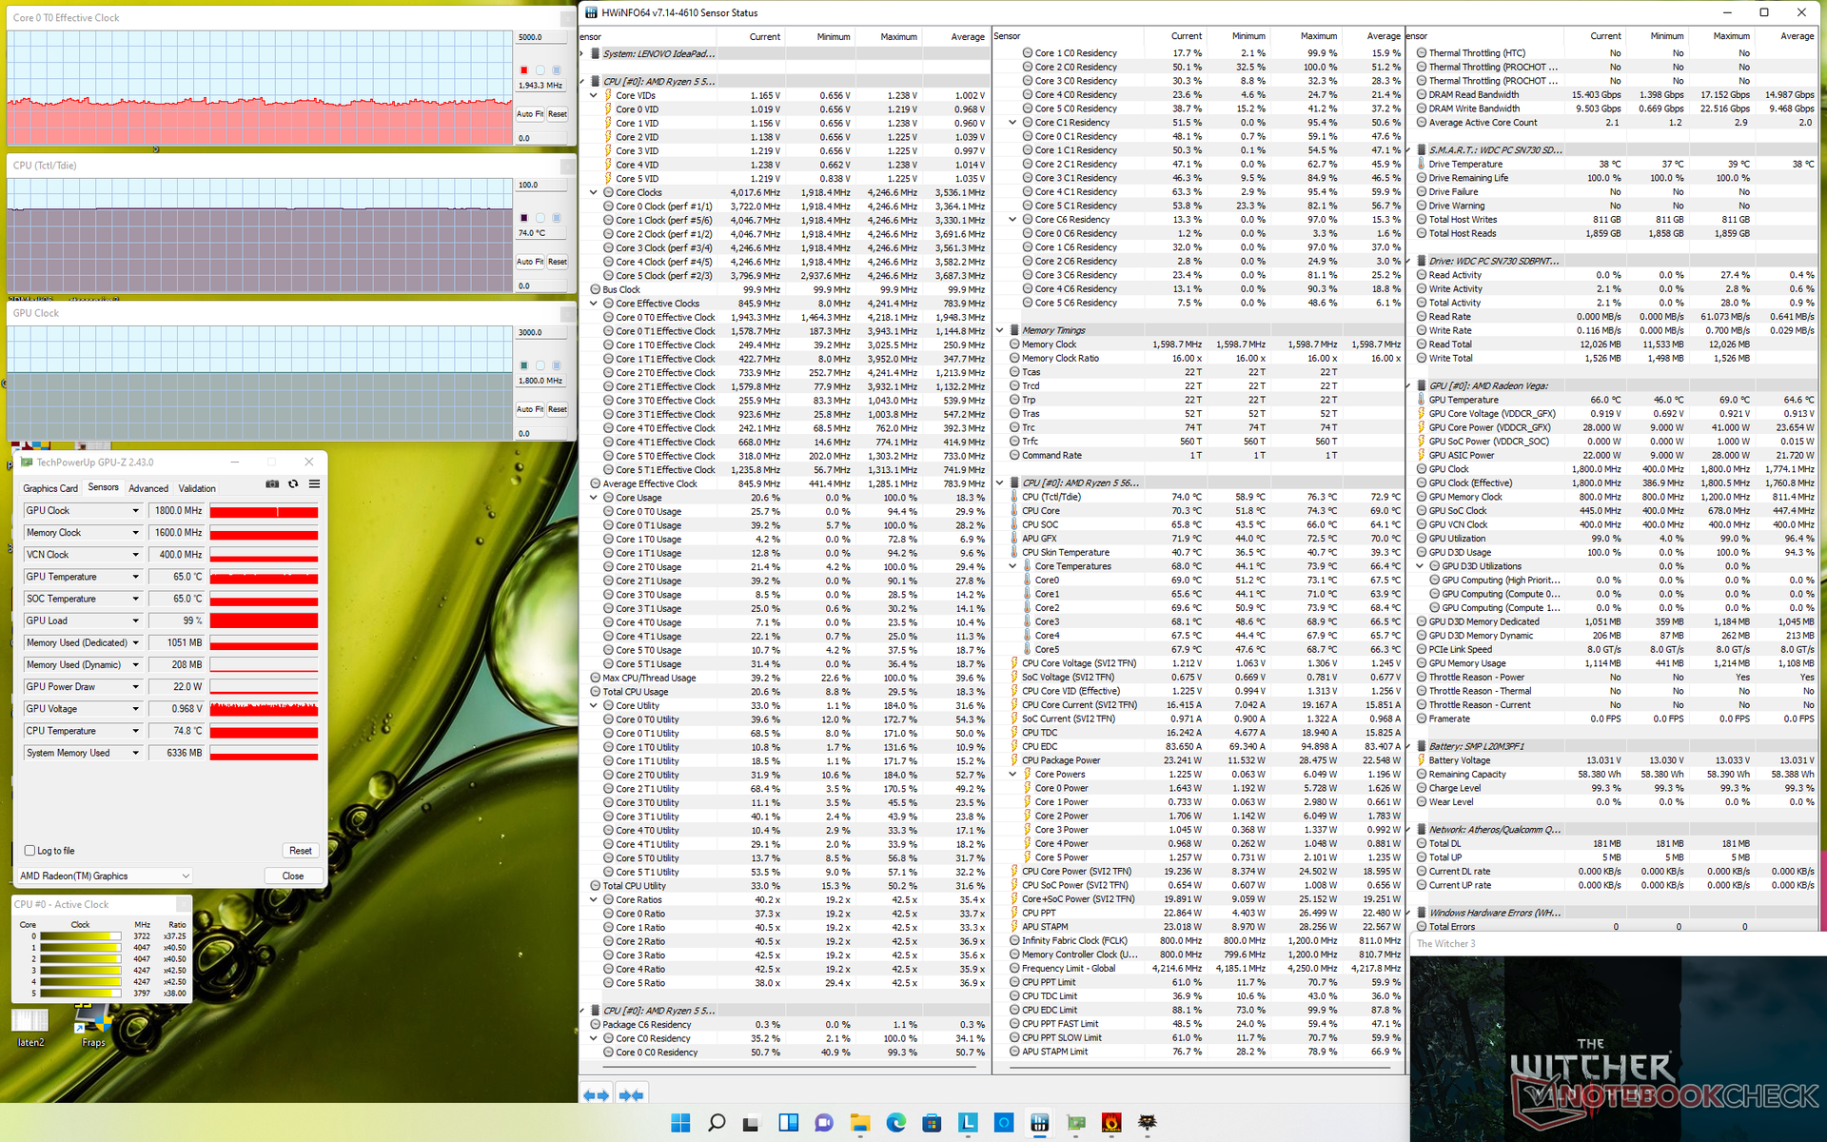The width and height of the screenshot is (1827, 1142).
Task: Open File Explorer from the taskbar
Action: [859, 1123]
